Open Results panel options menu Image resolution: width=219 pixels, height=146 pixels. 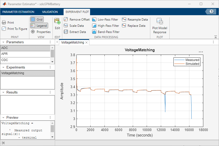tap(50, 92)
